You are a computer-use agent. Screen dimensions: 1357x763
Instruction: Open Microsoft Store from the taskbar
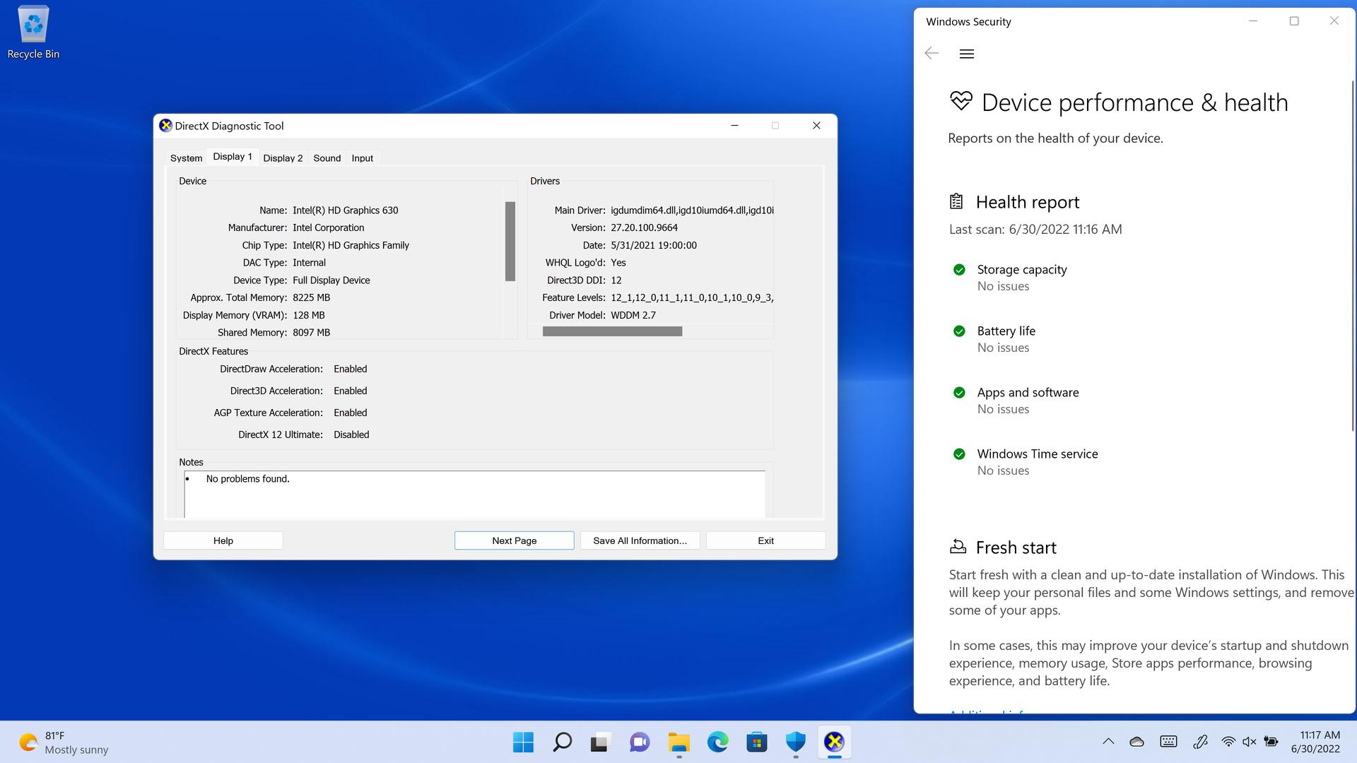(756, 742)
